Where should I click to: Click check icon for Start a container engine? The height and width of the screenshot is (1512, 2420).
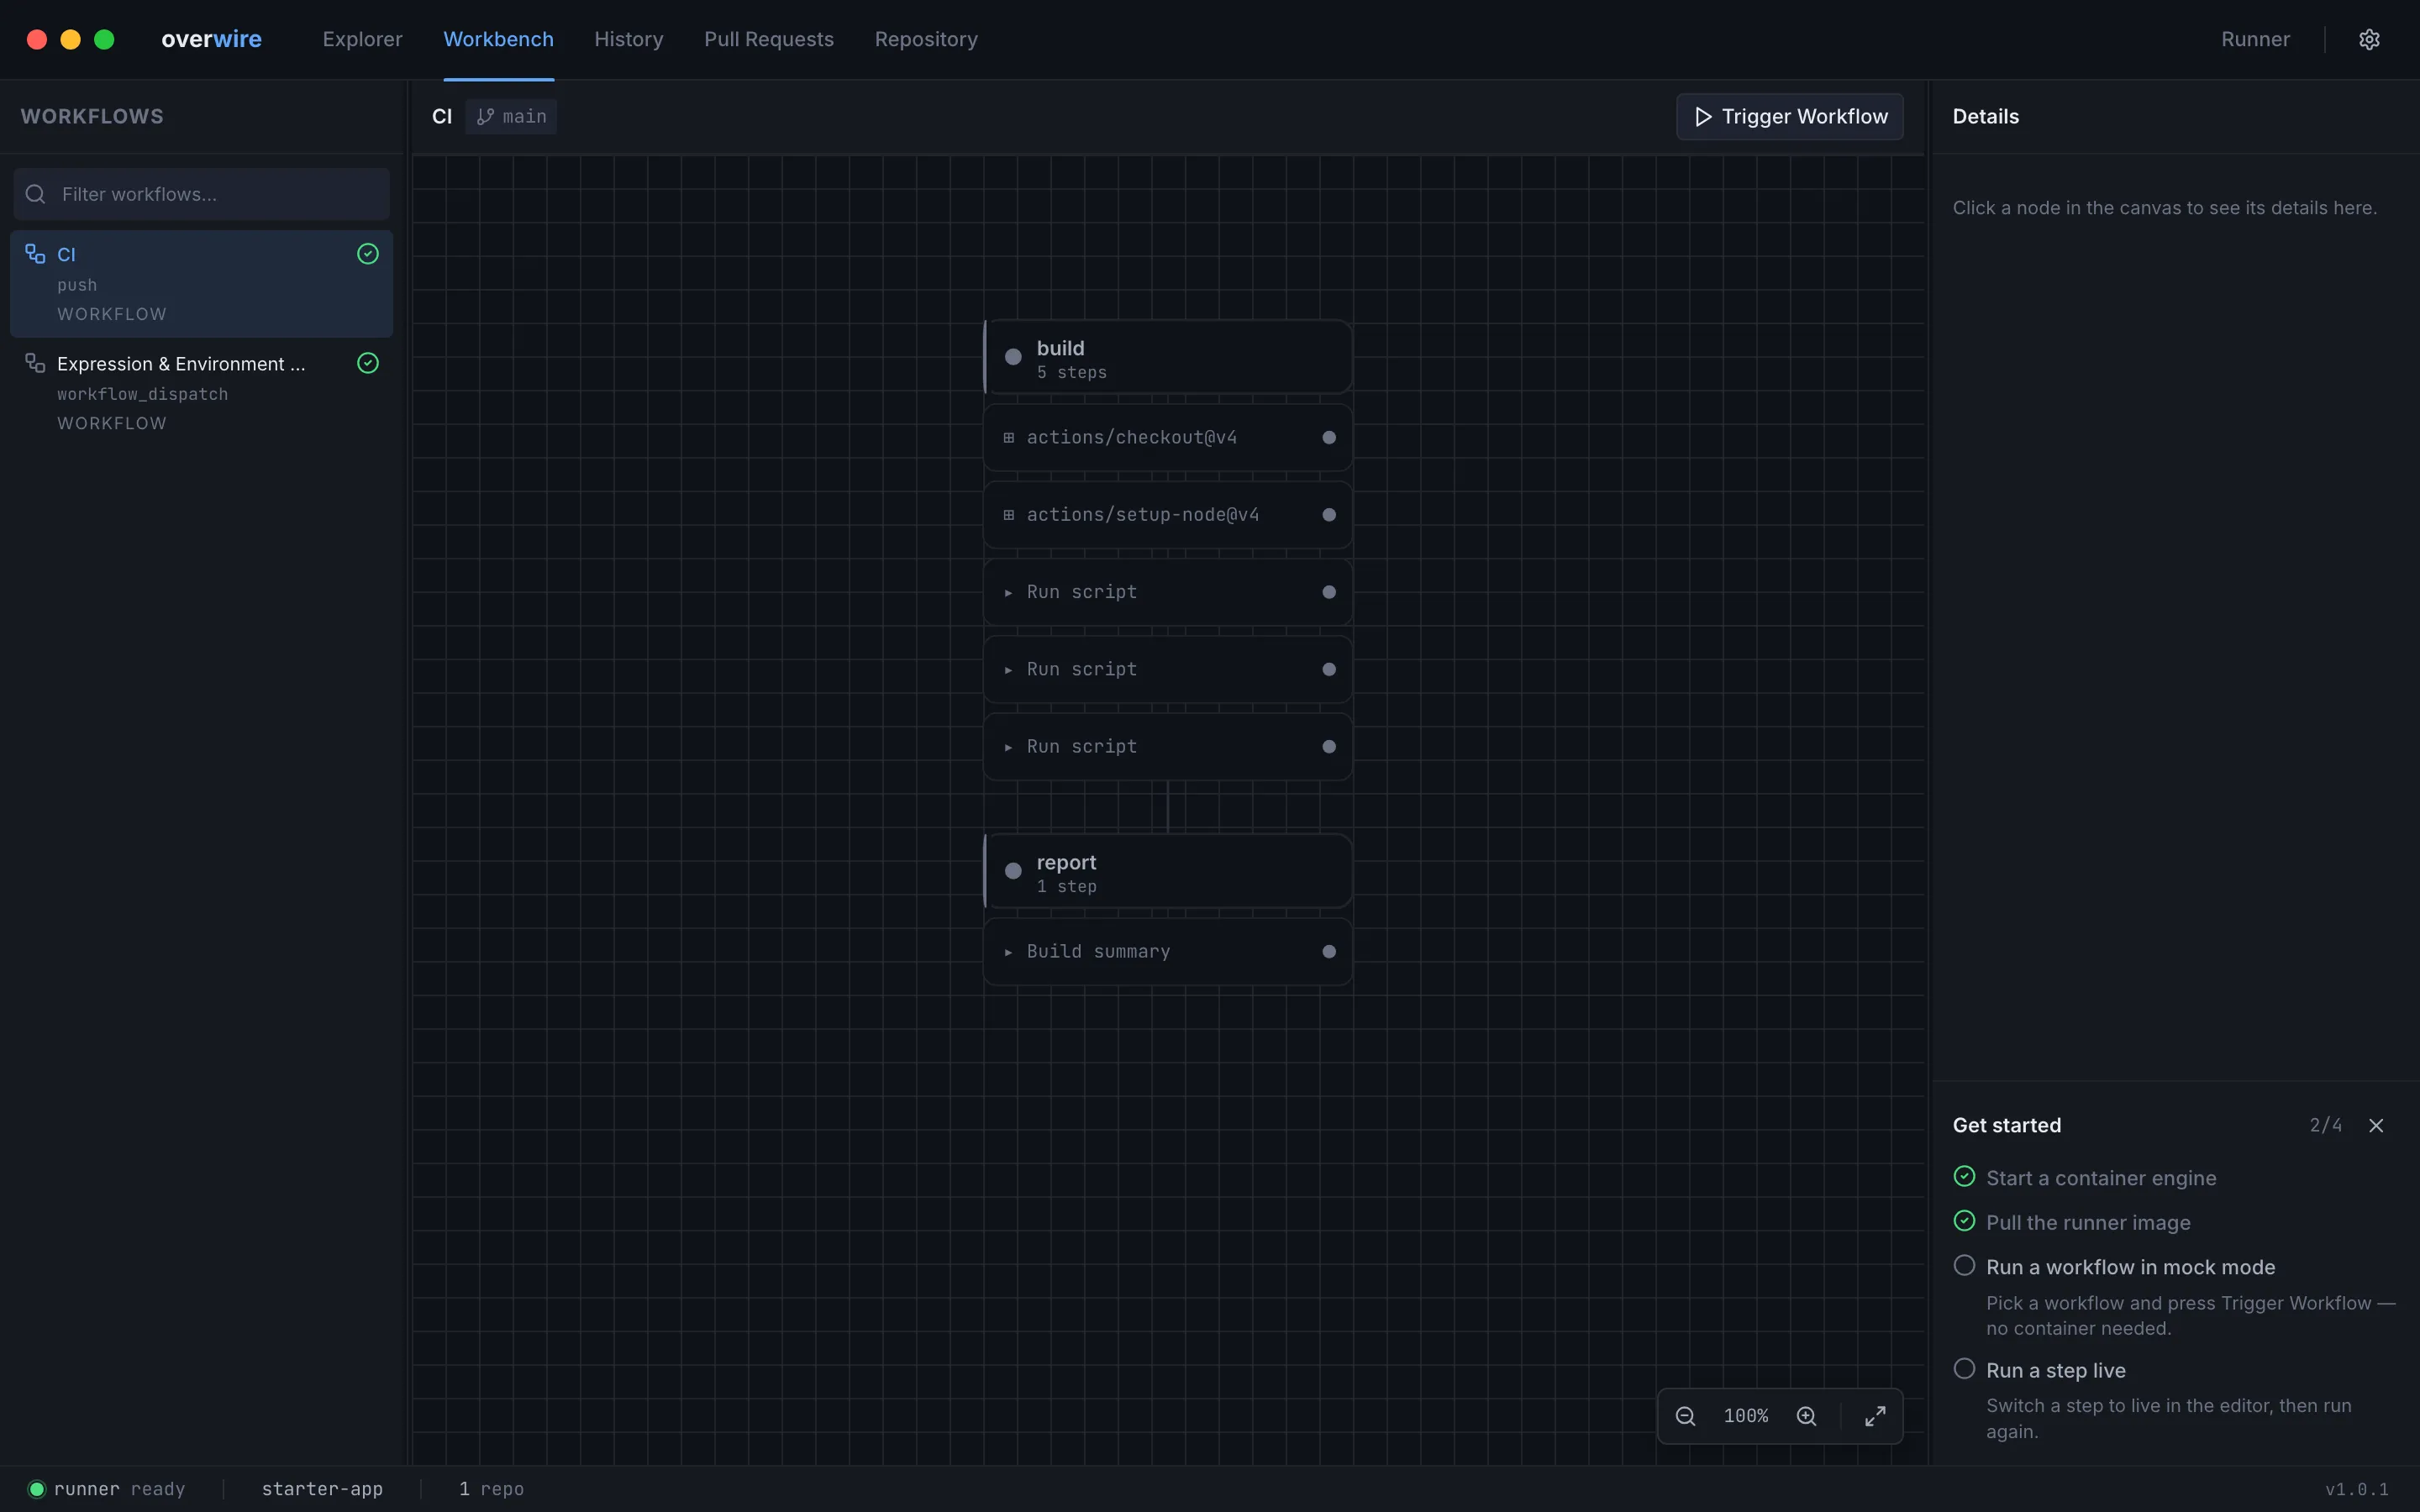tap(1964, 1177)
